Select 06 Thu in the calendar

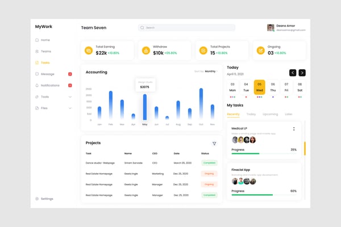273,87
